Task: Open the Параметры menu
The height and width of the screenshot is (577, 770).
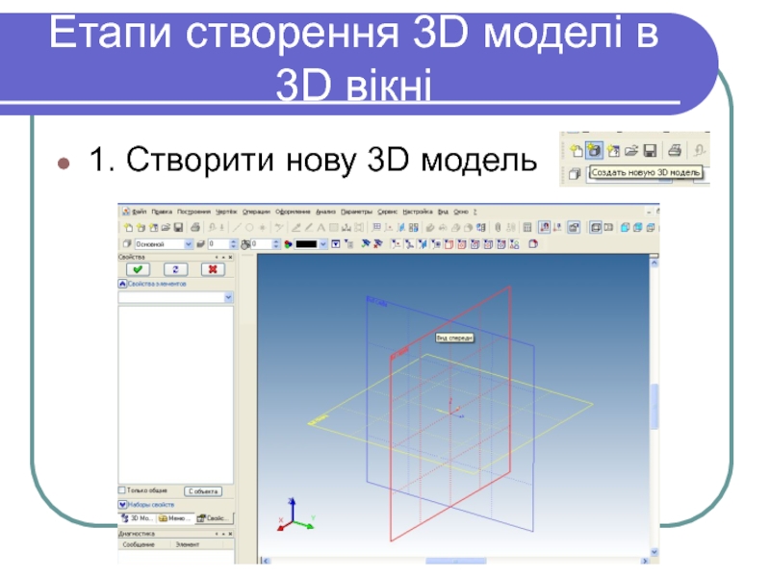Action: point(356,212)
